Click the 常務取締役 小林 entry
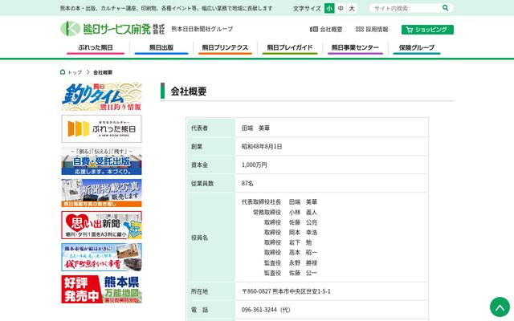 pos(285,212)
